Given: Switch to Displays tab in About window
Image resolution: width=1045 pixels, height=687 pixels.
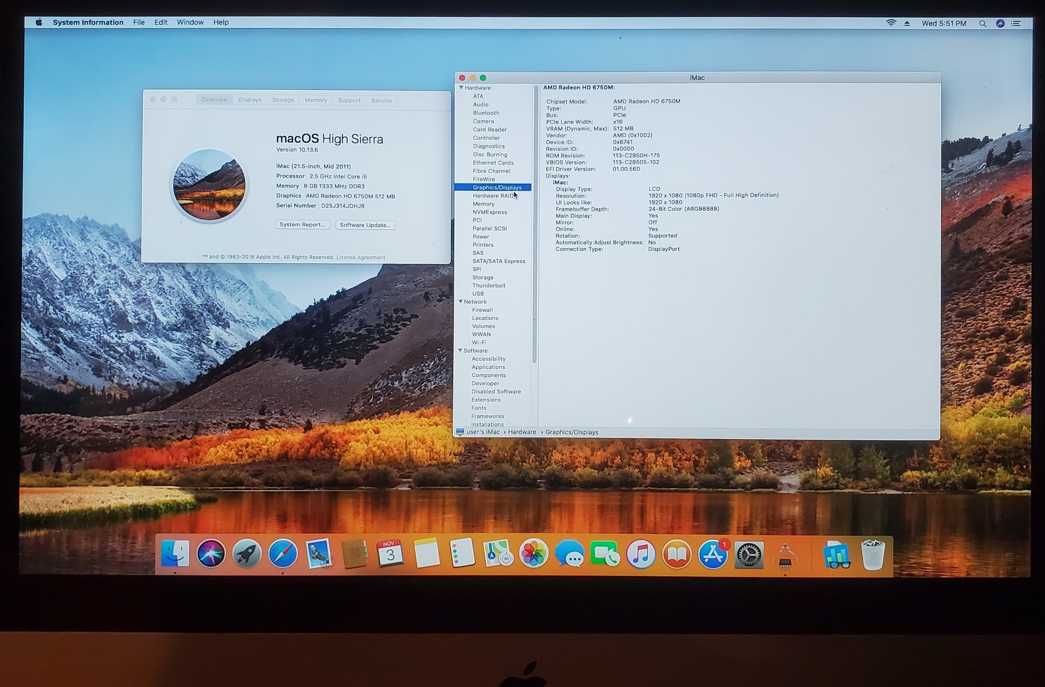Looking at the screenshot, I should pyautogui.click(x=250, y=100).
